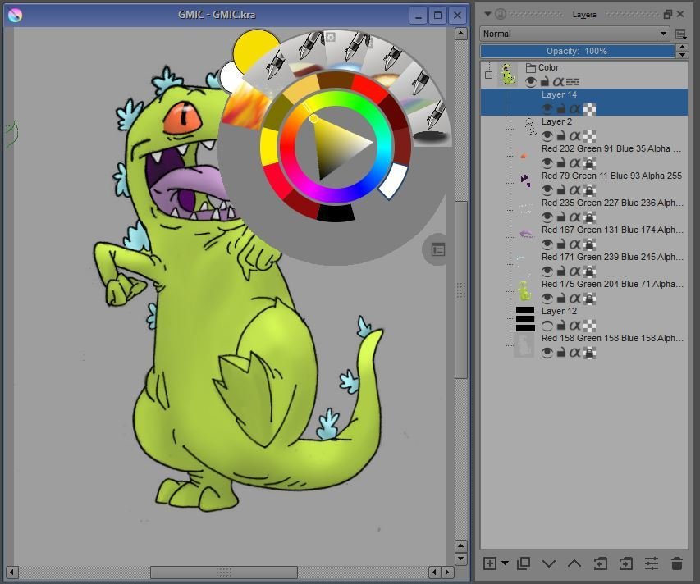Toggle eye of Red 235 Green 227 Blue 236 layer
Image resolution: width=700 pixels, height=584 pixels.
547,217
